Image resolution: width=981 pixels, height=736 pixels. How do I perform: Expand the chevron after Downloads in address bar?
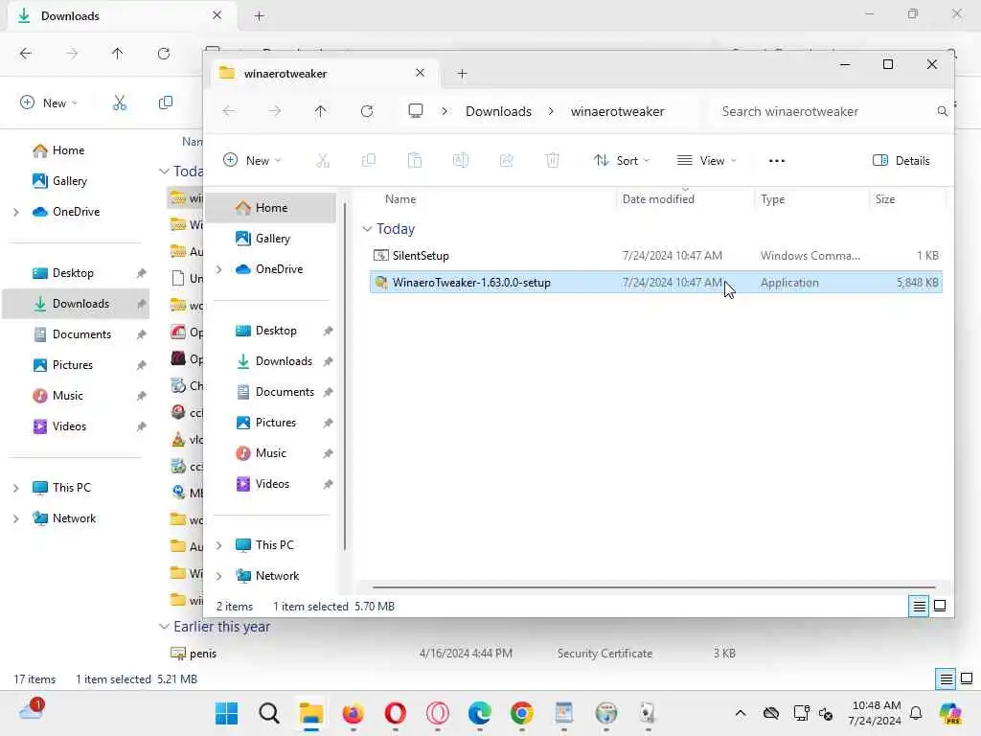pyautogui.click(x=551, y=111)
